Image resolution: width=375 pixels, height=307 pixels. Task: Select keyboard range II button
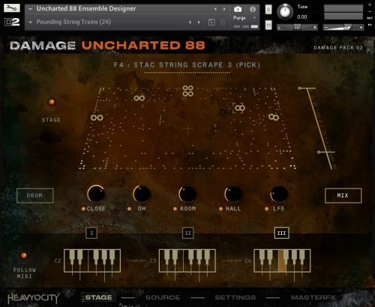pyautogui.click(x=187, y=233)
